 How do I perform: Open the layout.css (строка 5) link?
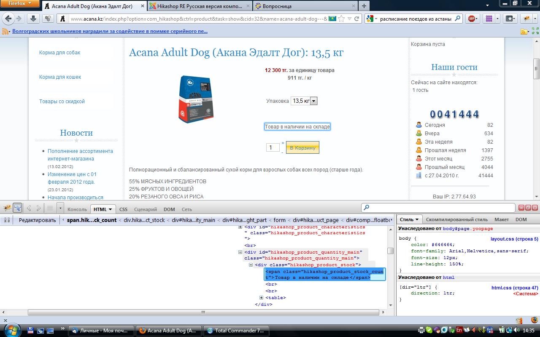[x=514, y=239]
